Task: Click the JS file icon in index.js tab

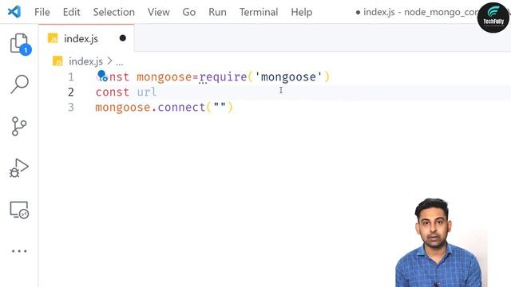Action: pos(53,38)
